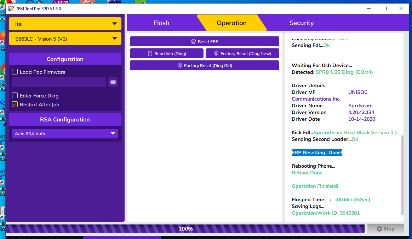Viewport: 412px width, 239px height.
Task: Run the Reset FRP operation
Action: 204,41
